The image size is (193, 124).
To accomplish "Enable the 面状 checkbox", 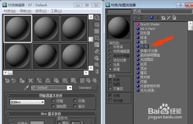I will point(75,106).
